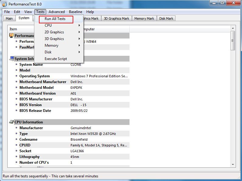Click the LGA1366 socket value

point(77,151)
